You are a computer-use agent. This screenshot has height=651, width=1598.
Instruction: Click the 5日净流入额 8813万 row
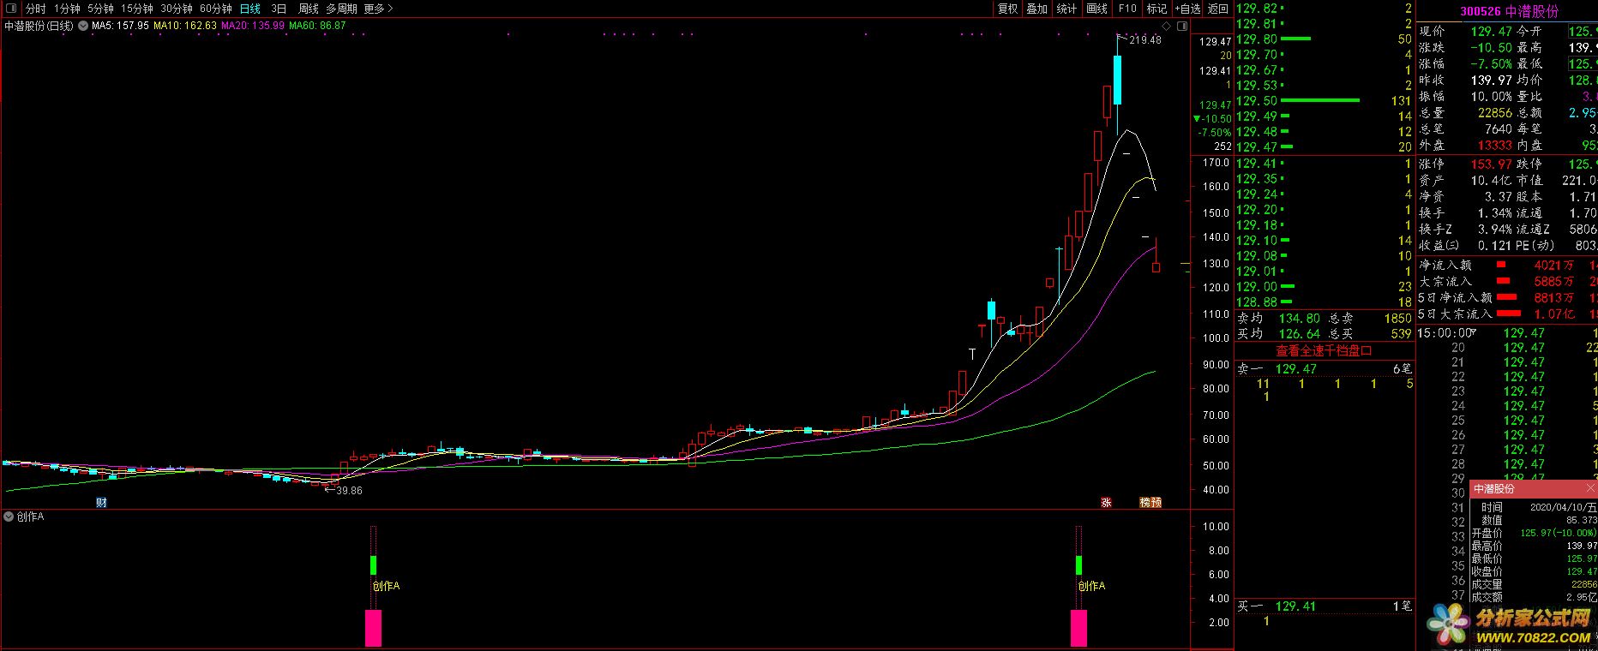point(1506,297)
